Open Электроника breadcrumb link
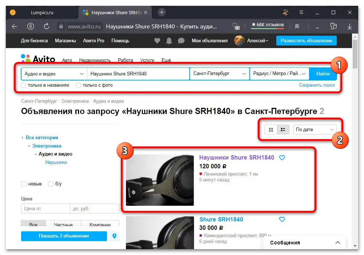 click(75, 101)
